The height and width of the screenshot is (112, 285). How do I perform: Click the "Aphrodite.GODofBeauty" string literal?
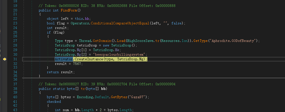pyautogui.click(x=234, y=41)
